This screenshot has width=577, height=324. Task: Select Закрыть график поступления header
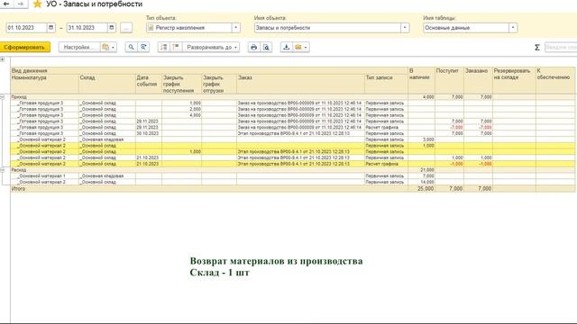point(182,84)
